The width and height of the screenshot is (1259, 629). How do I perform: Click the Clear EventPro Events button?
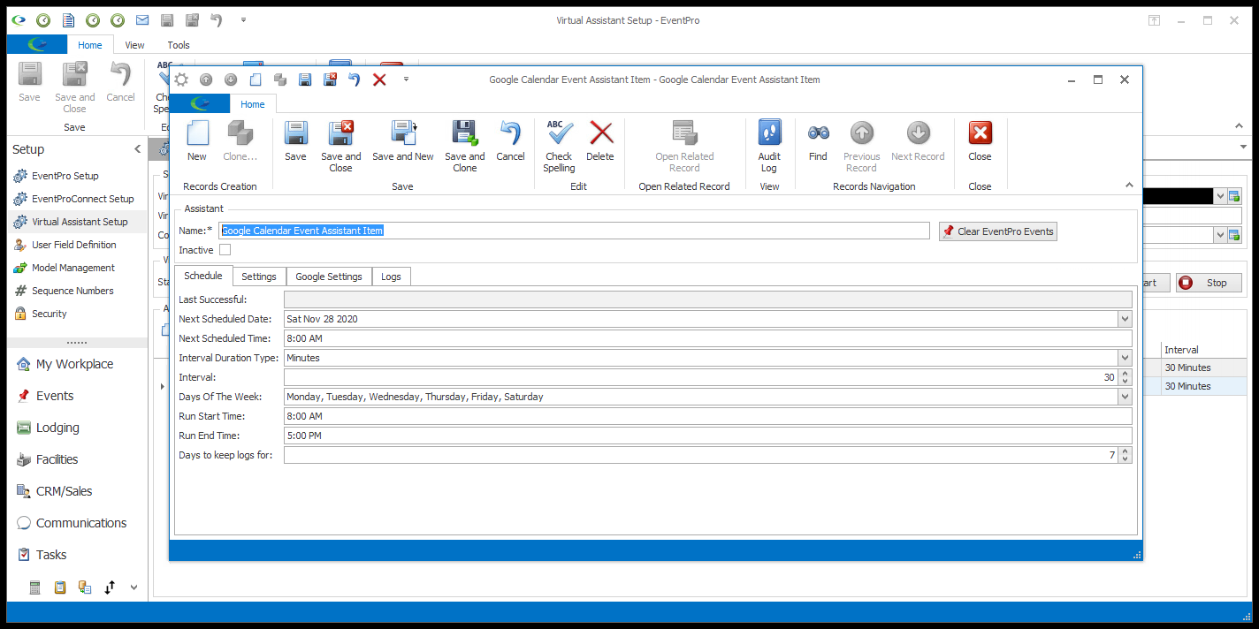point(997,231)
